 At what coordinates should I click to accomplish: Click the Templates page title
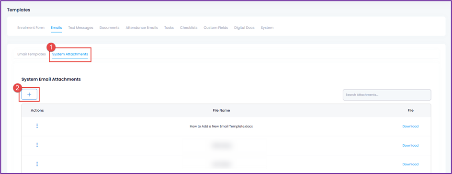click(19, 10)
